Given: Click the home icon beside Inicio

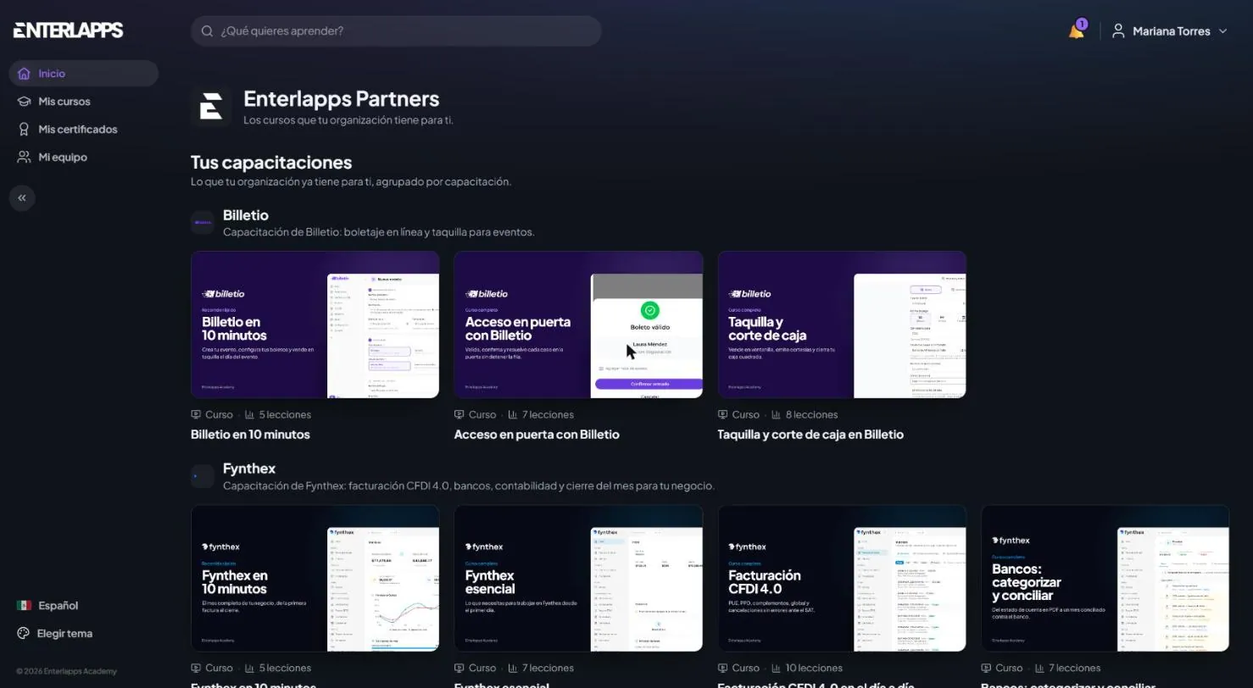Looking at the screenshot, I should click(24, 74).
